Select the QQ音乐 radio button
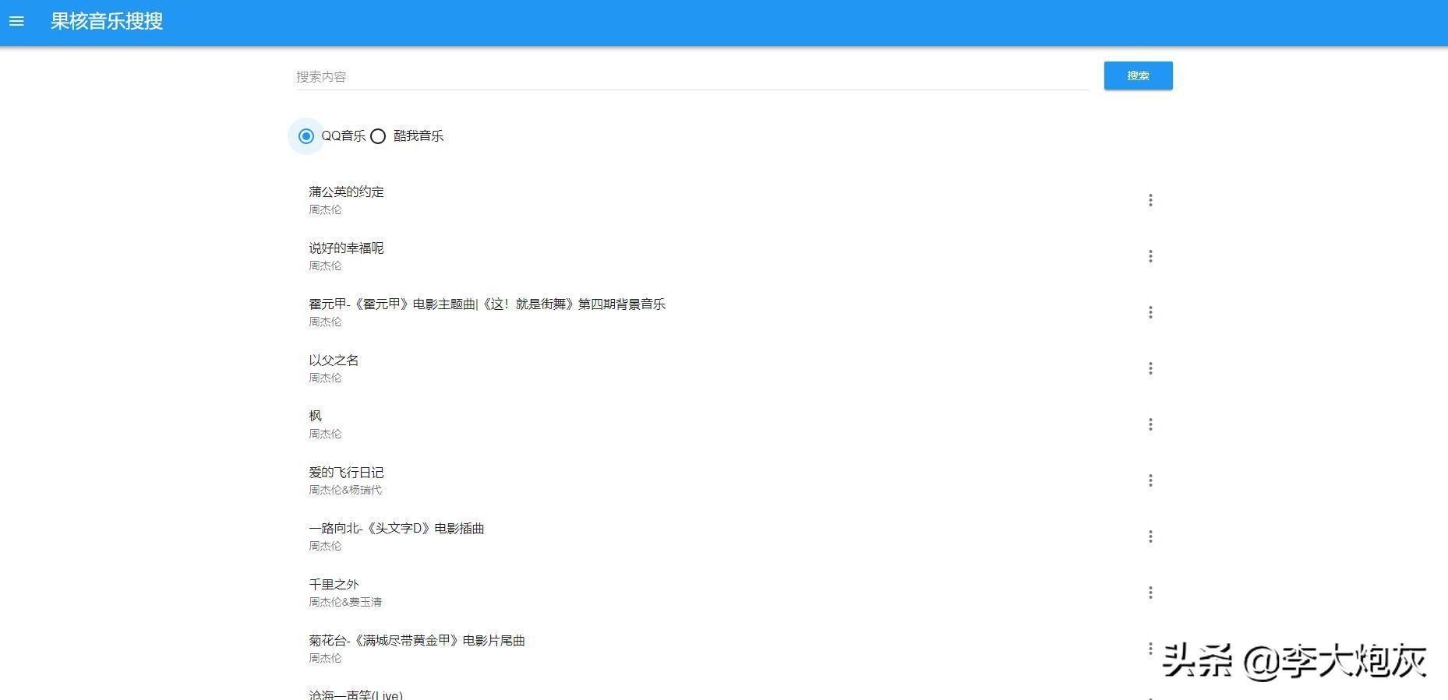Screen dimensions: 1448x700 (306, 136)
